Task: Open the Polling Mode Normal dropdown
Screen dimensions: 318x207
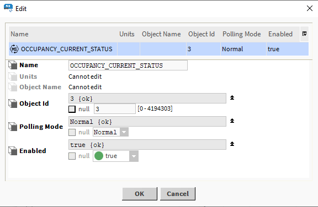Action: pos(110,132)
